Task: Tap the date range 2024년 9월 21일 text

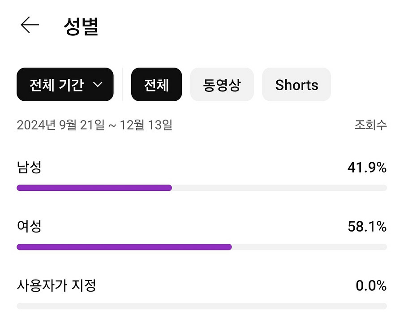Action: click(61, 125)
